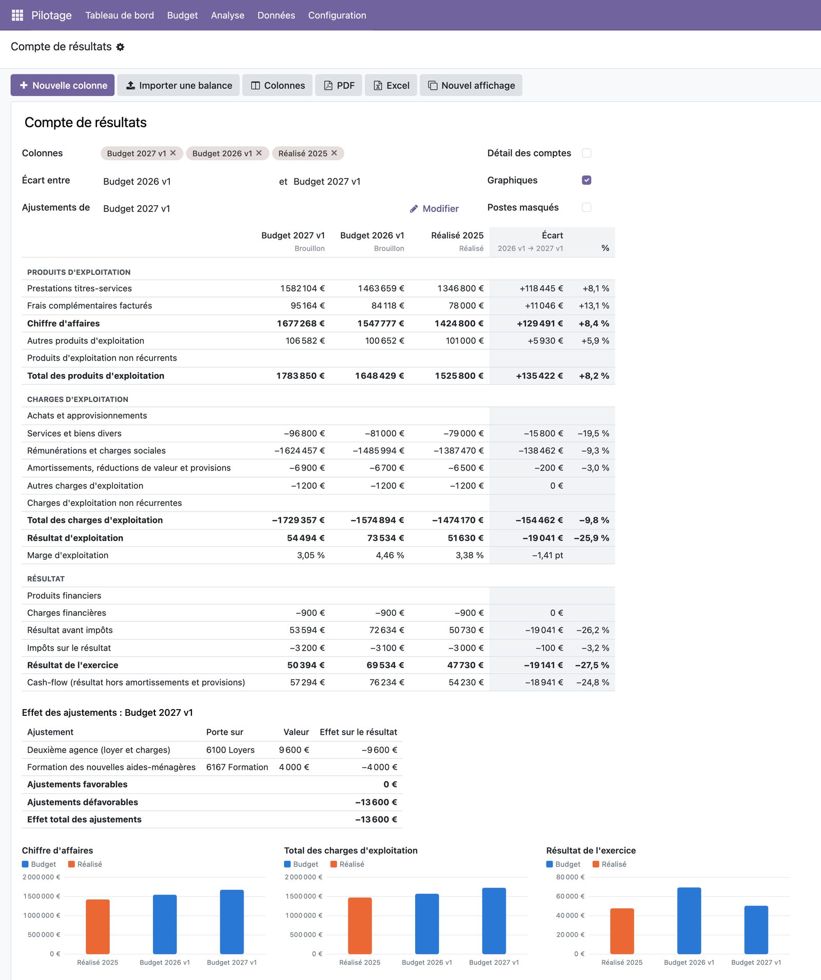
Task: Remove the Budget 2027 v1 column tag
Action: coord(173,153)
